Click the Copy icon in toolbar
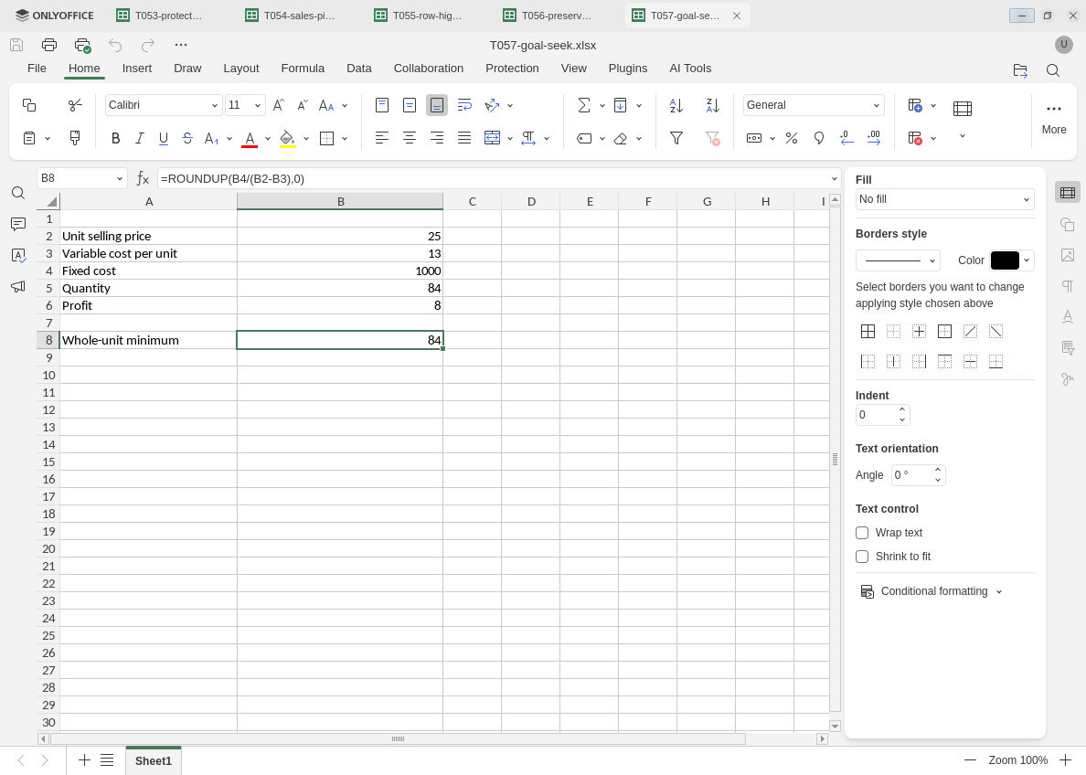This screenshot has height=775, width=1086. click(x=29, y=105)
